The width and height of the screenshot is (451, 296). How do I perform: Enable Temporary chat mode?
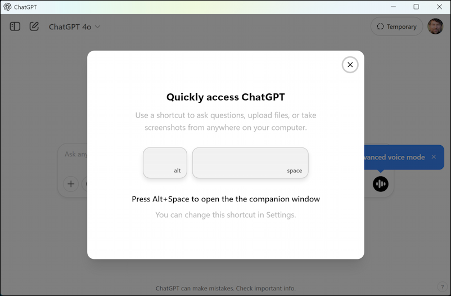click(x=396, y=26)
